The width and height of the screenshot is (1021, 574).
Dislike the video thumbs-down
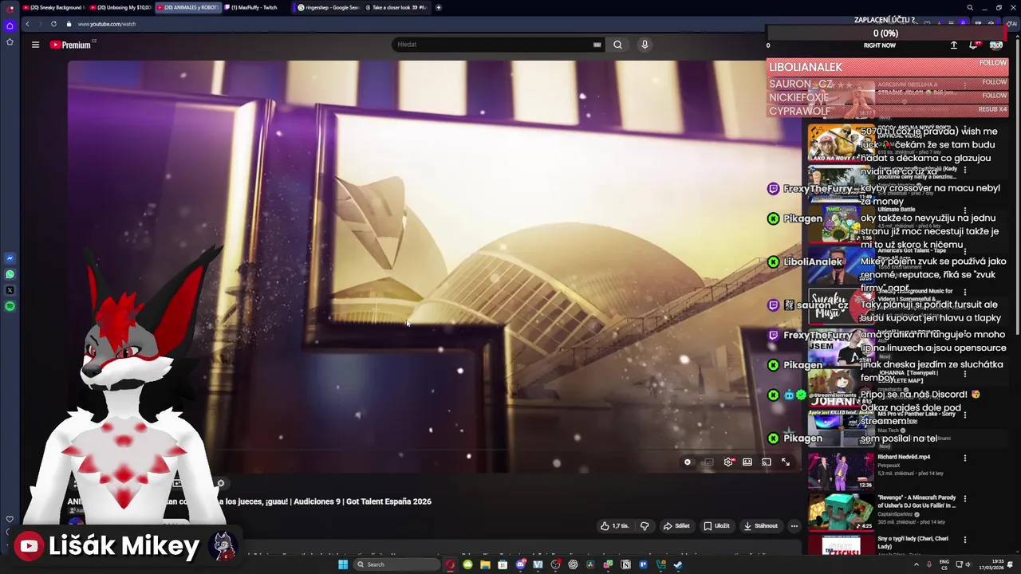pyautogui.click(x=645, y=526)
